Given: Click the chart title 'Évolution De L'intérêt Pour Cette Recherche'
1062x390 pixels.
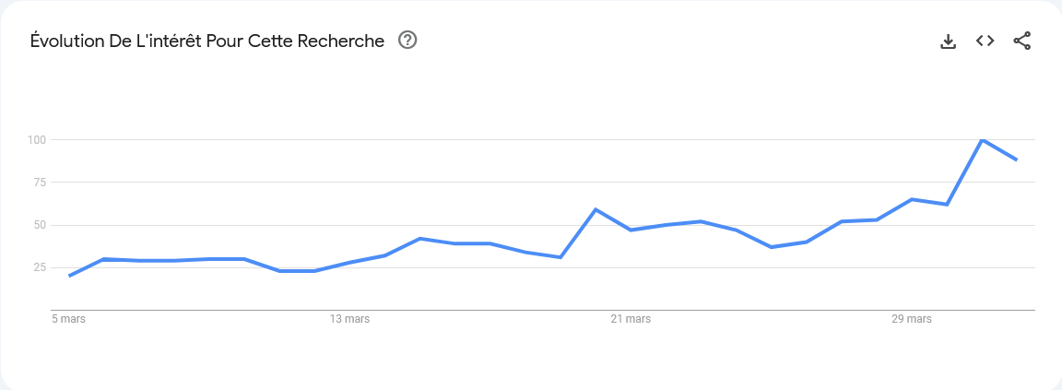Looking at the screenshot, I should [x=207, y=41].
